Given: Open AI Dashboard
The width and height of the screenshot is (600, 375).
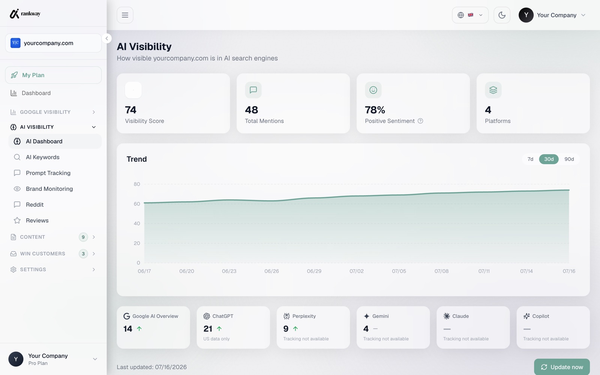Looking at the screenshot, I should [55, 141].
